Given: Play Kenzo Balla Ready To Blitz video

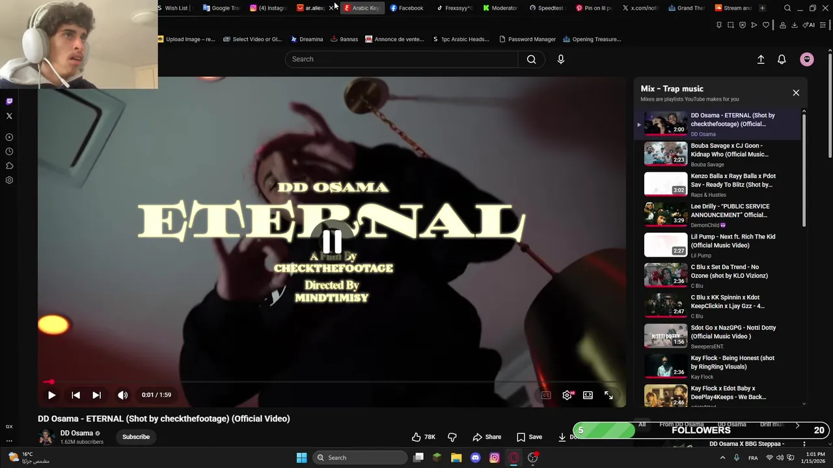Looking at the screenshot, I should click(x=718, y=185).
